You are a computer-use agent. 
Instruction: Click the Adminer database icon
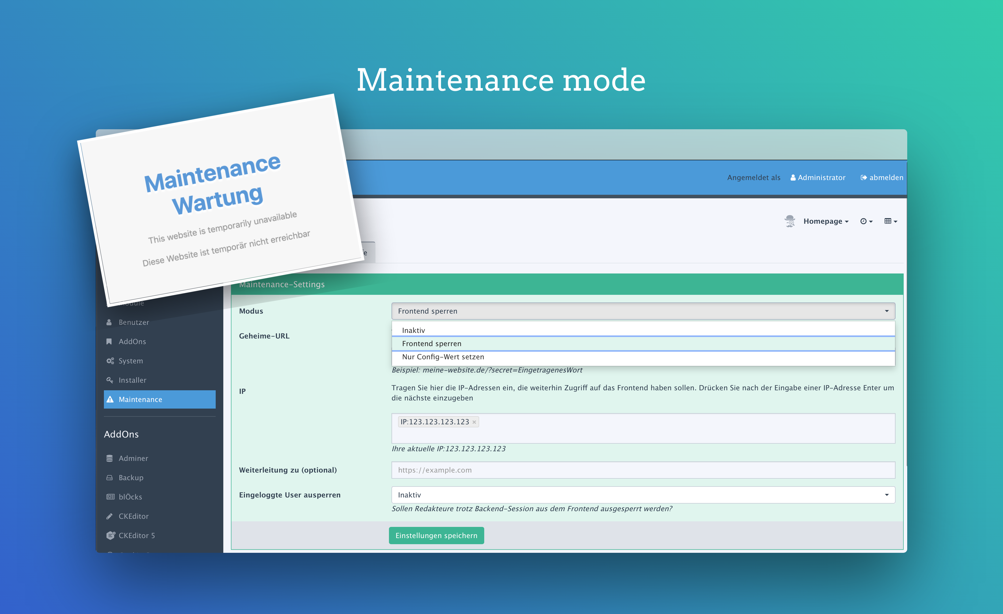(109, 458)
